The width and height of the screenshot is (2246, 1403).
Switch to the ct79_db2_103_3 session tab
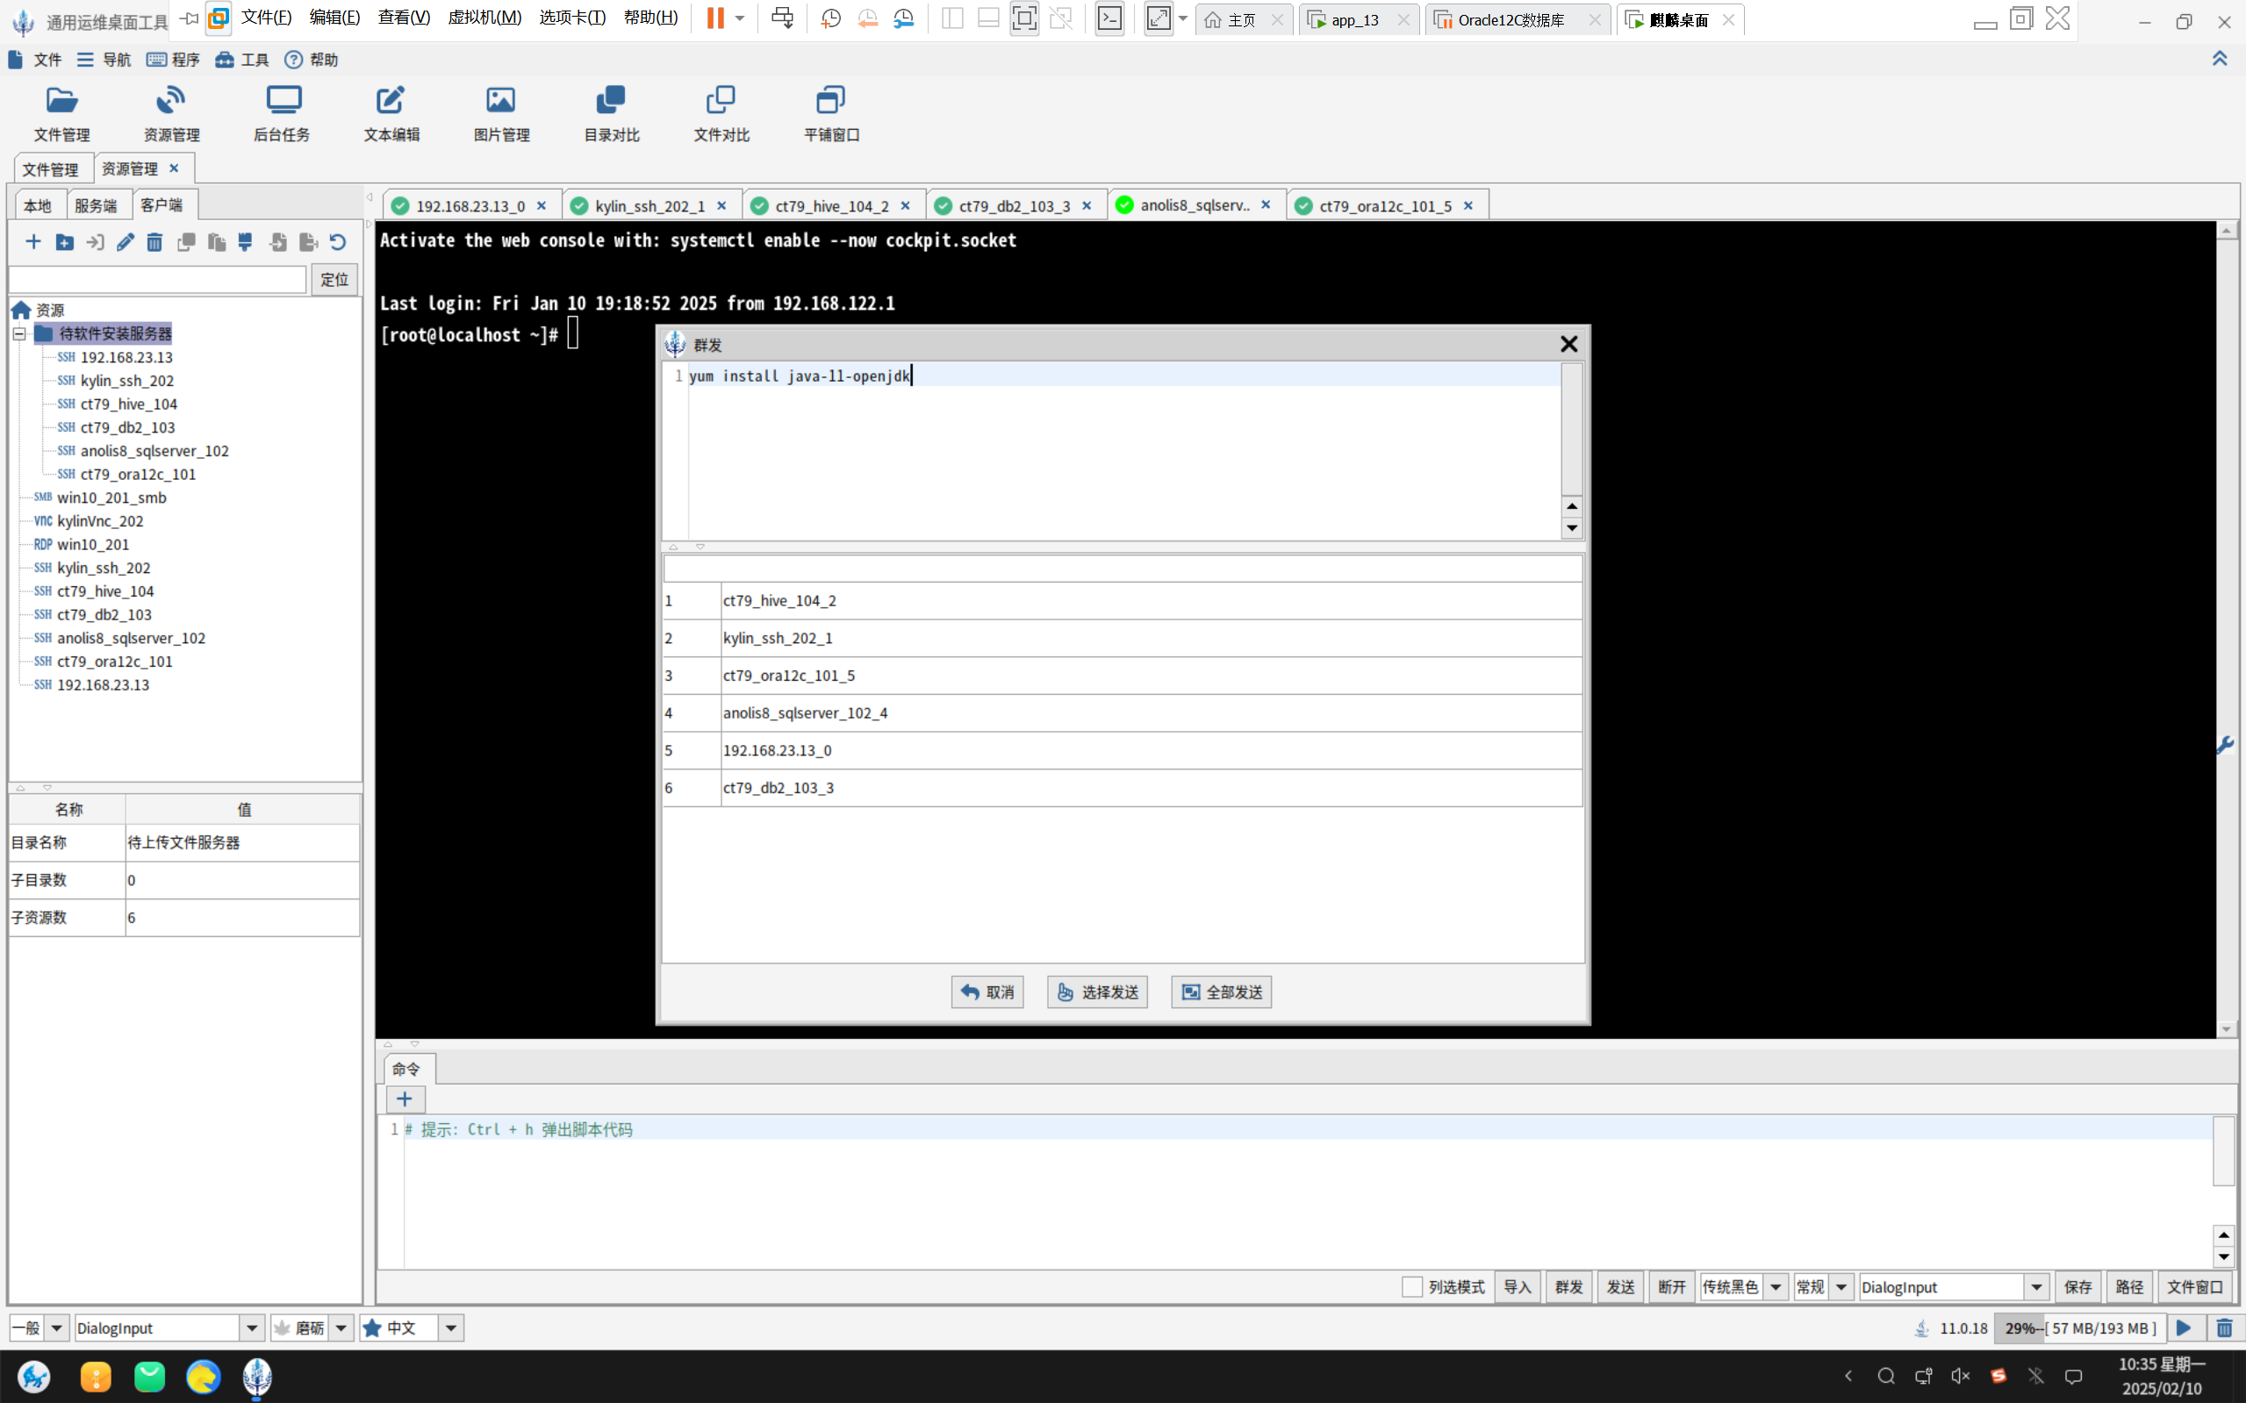(1014, 206)
